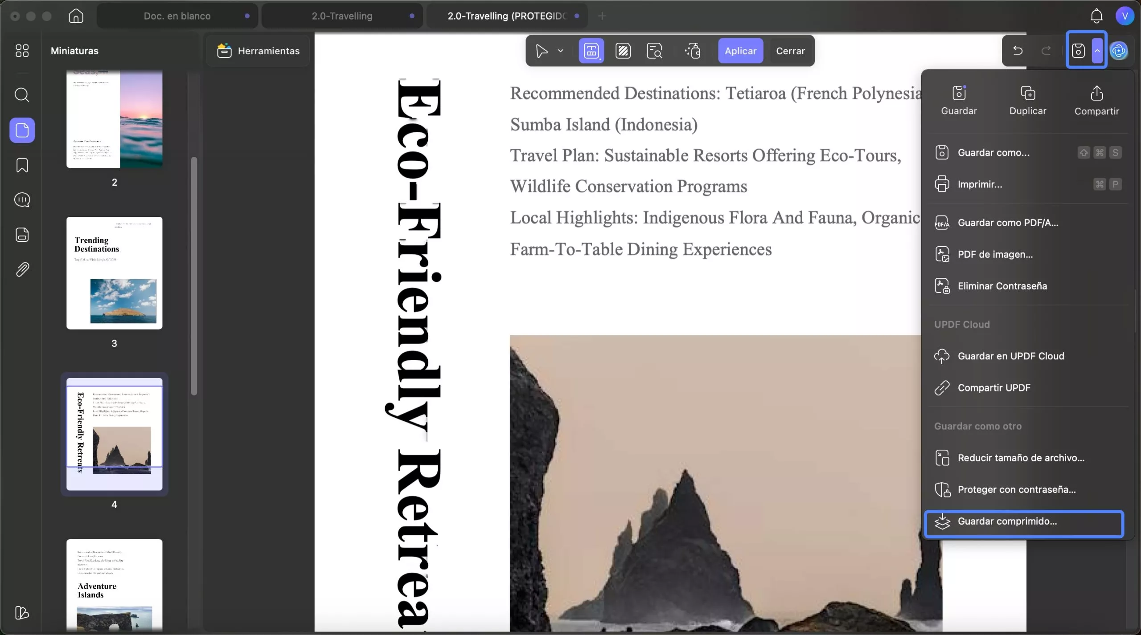The height and width of the screenshot is (635, 1141).
Task: Open the Attachments paperclip icon
Action: [x=22, y=269]
